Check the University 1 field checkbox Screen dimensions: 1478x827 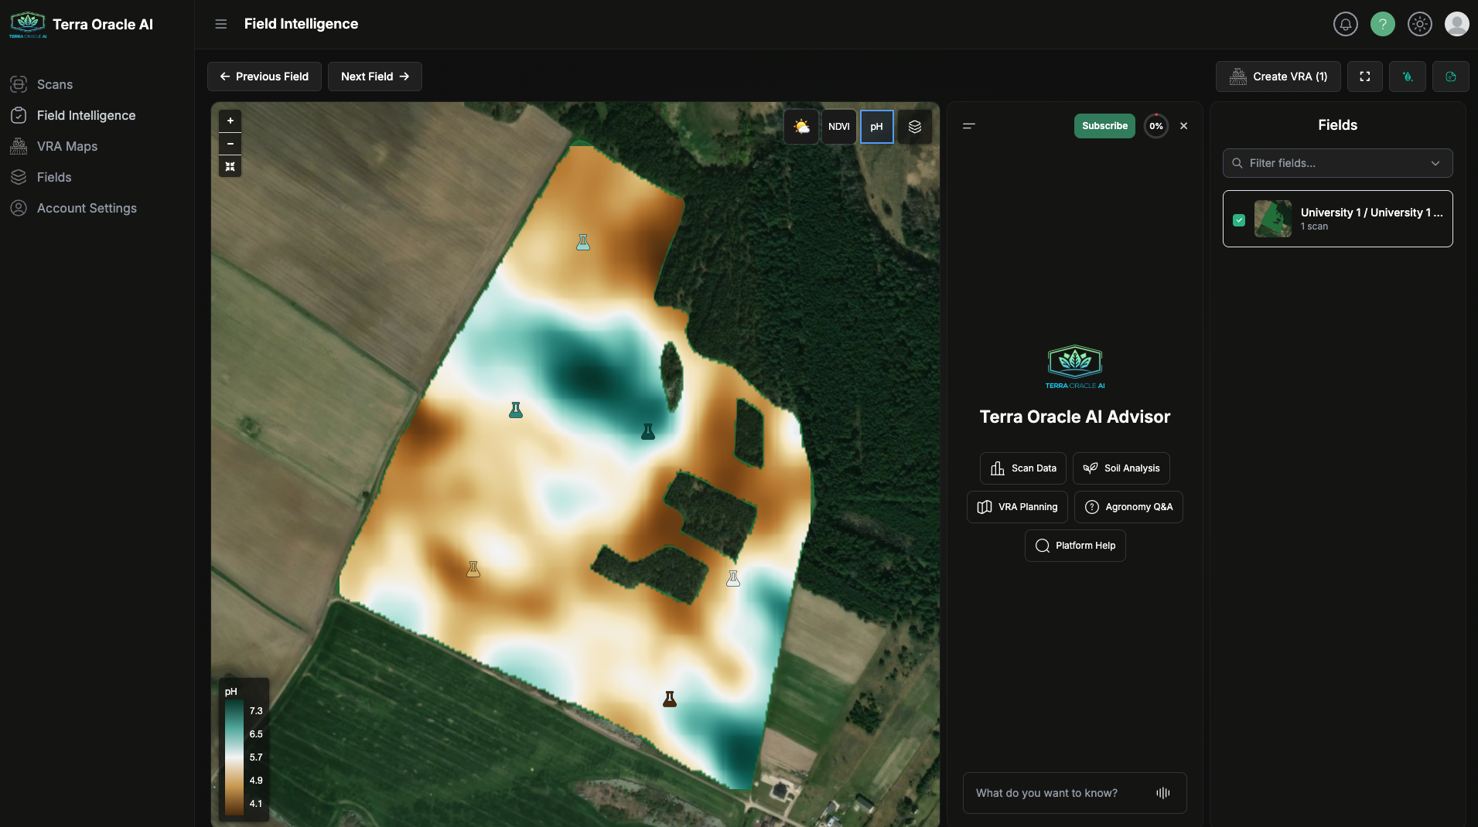[x=1240, y=220]
